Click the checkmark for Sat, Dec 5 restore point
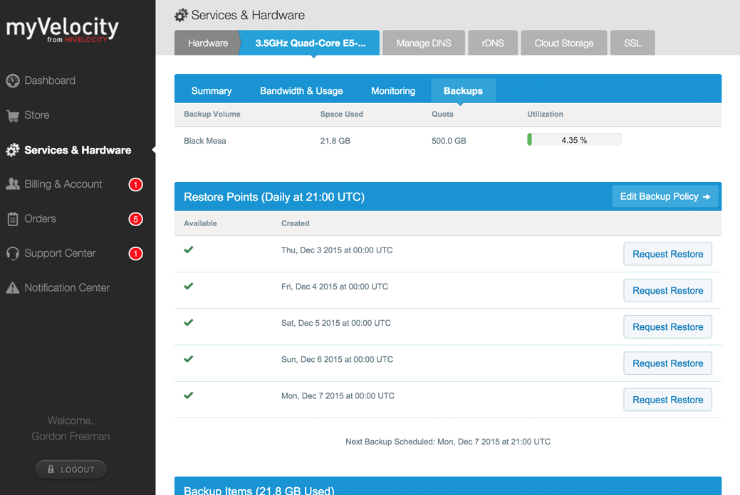 189,322
